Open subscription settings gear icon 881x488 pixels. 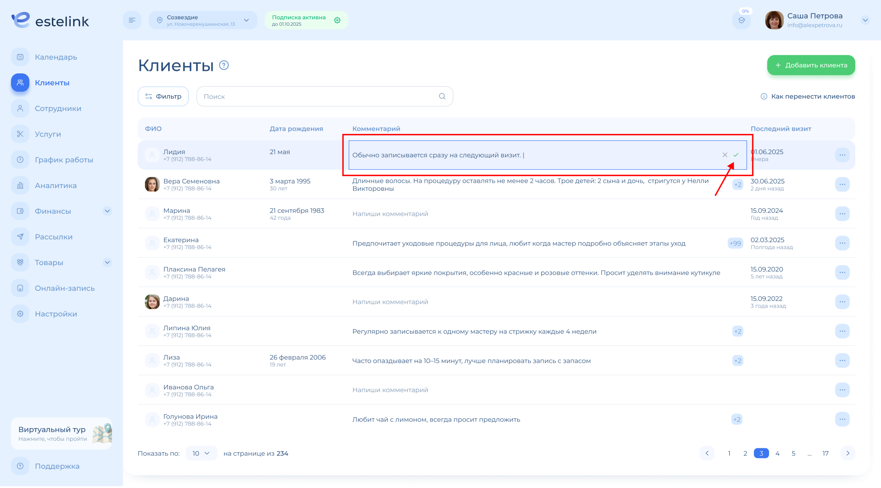point(337,20)
